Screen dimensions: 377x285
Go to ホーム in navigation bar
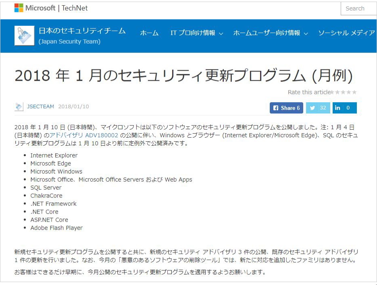[149, 33]
